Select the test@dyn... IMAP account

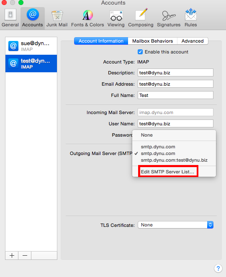coord(31,64)
